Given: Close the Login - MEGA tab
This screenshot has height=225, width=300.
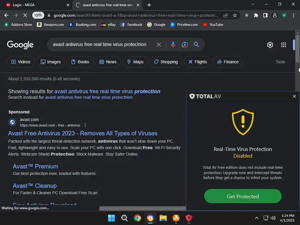Looking at the screenshot, I should click(x=68, y=5).
